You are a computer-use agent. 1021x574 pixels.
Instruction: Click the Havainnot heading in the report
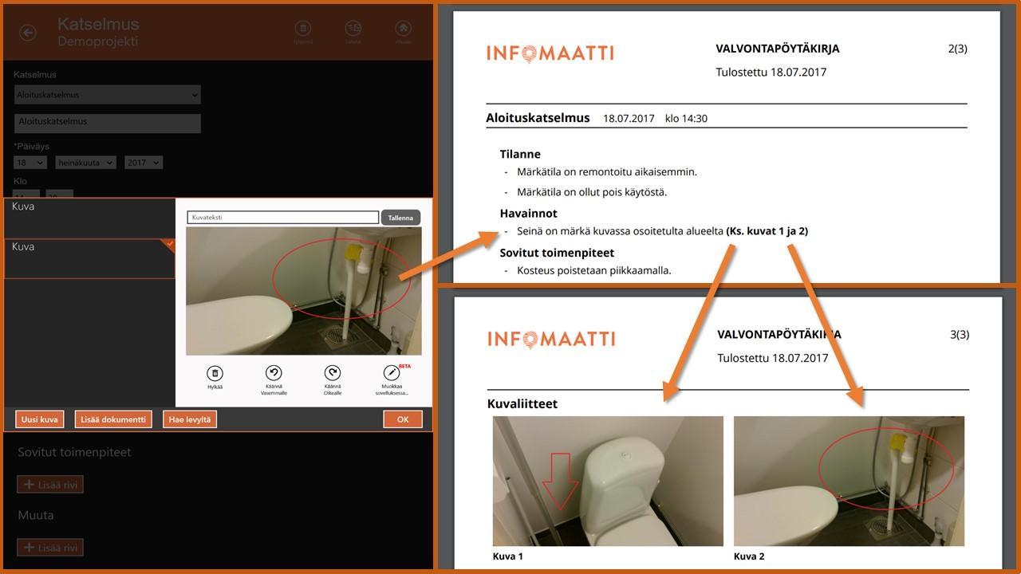[529, 213]
